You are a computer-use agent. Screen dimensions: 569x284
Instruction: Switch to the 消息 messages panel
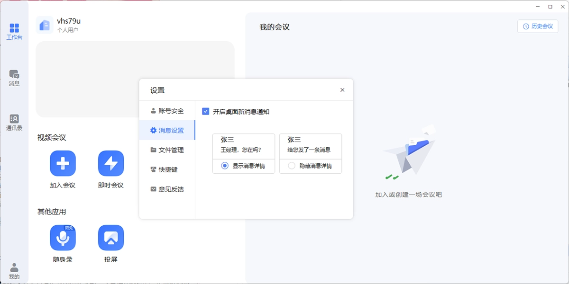[x=15, y=77]
